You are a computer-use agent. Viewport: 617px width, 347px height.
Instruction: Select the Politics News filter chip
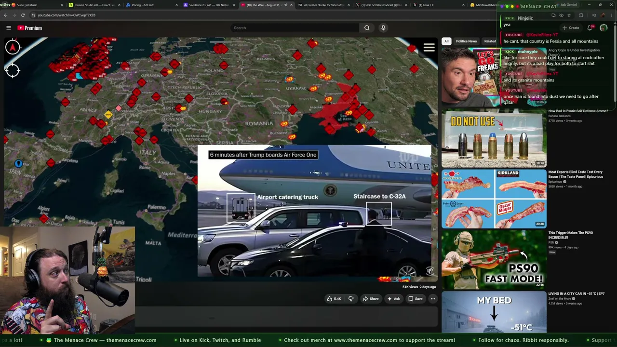[x=466, y=41]
